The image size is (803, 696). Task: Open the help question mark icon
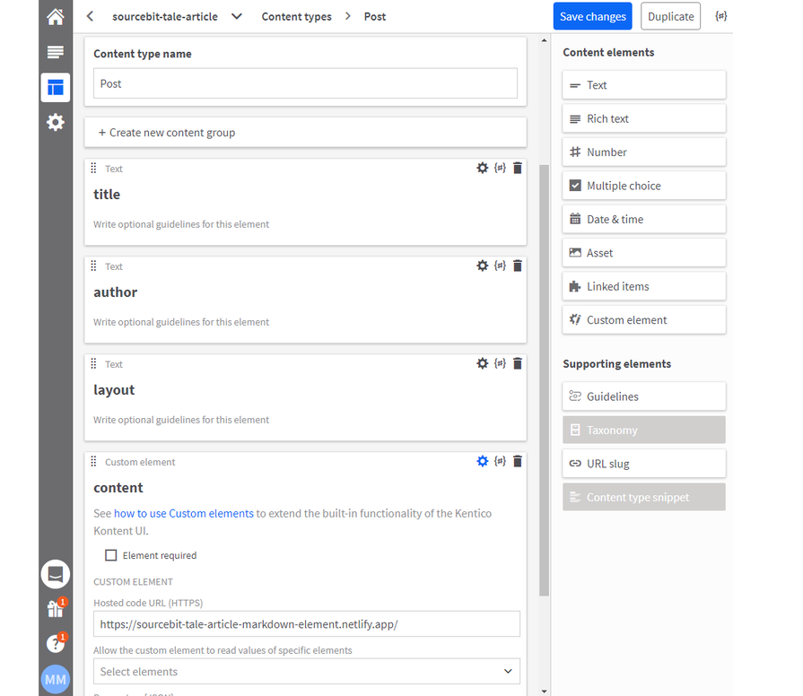(56, 643)
